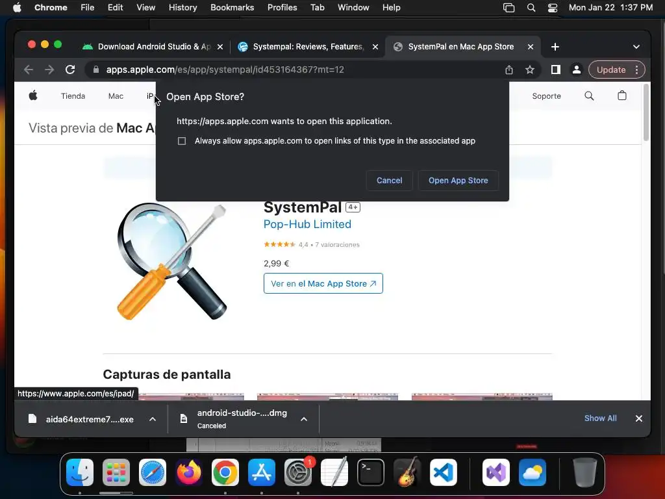The width and height of the screenshot is (665, 499).
Task: Click the Apple logo on website nav
Action: click(x=33, y=96)
